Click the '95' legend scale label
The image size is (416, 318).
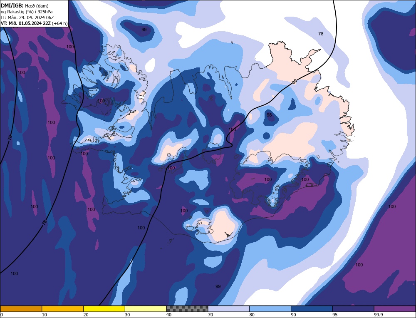(x=335, y=315)
